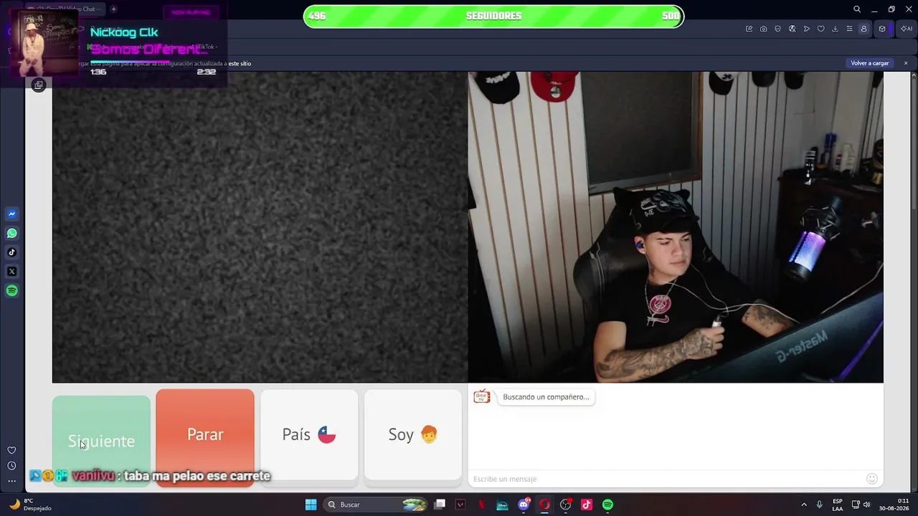Open Messenger in the browser sidebar
This screenshot has width=918, height=516.
12,214
